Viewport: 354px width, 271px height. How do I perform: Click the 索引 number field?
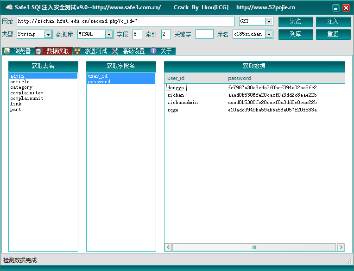[166, 34]
